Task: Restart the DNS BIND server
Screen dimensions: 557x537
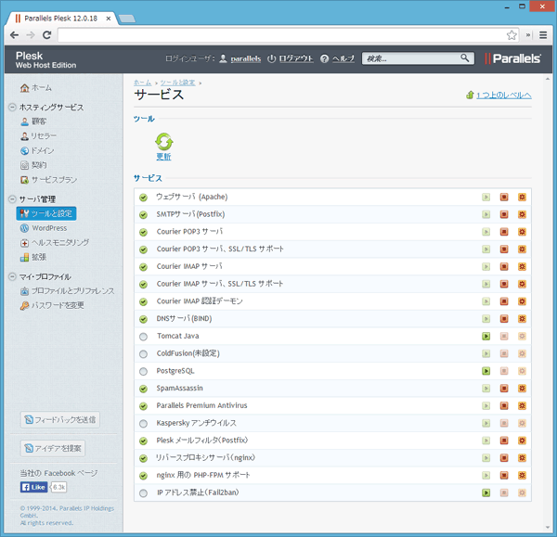Action: click(x=522, y=319)
